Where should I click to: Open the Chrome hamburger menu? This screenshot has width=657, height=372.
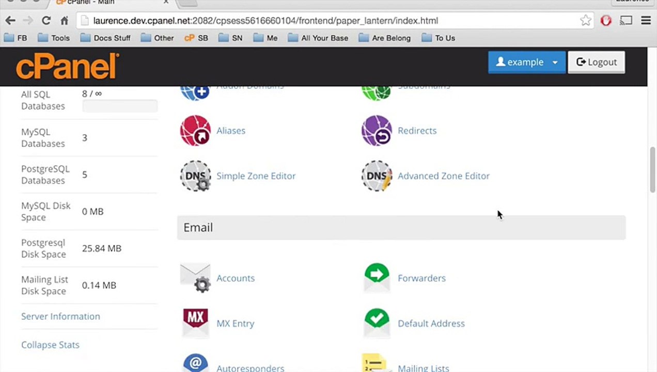tap(646, 21)
